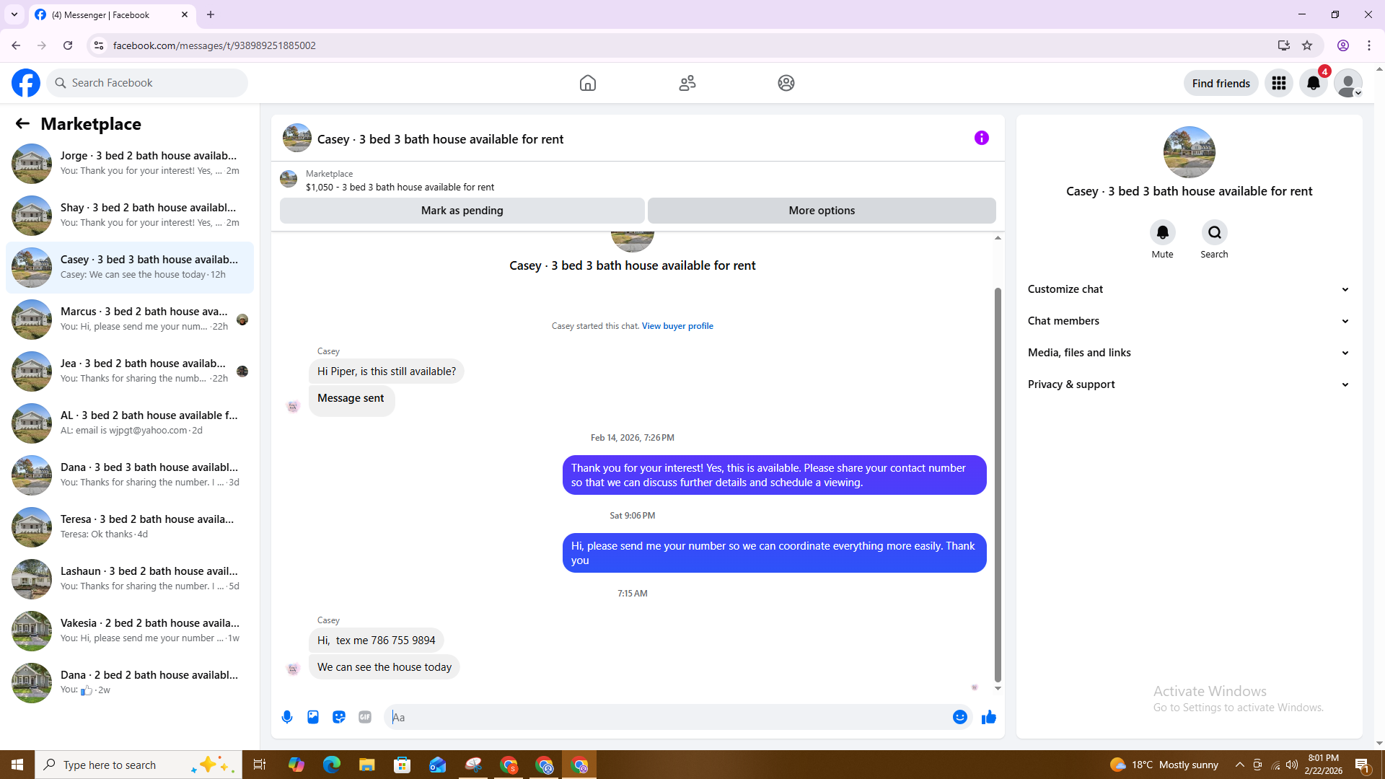Open Dana's 2 bed 2 bath chat
The image size is (1385, 779).
coord(130,683)
